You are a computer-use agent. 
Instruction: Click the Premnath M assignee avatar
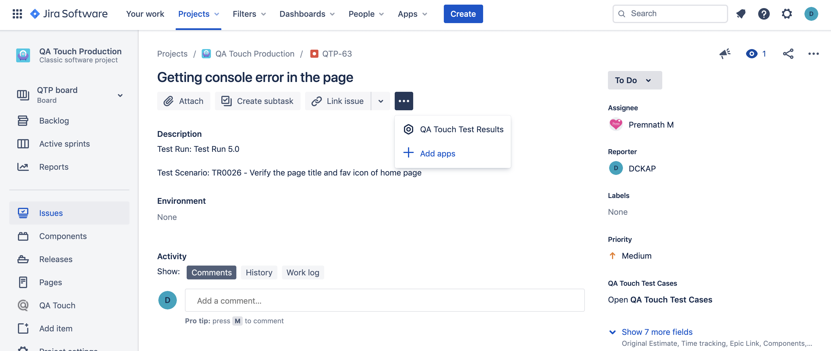(x=616, y=124)
